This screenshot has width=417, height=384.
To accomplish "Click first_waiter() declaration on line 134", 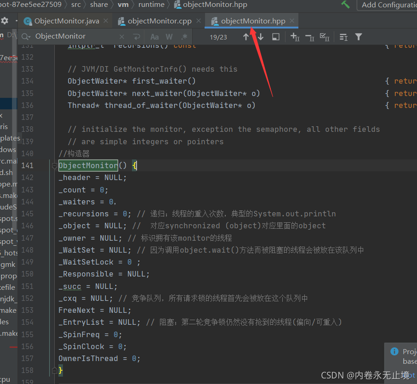I will pos(131,81).
